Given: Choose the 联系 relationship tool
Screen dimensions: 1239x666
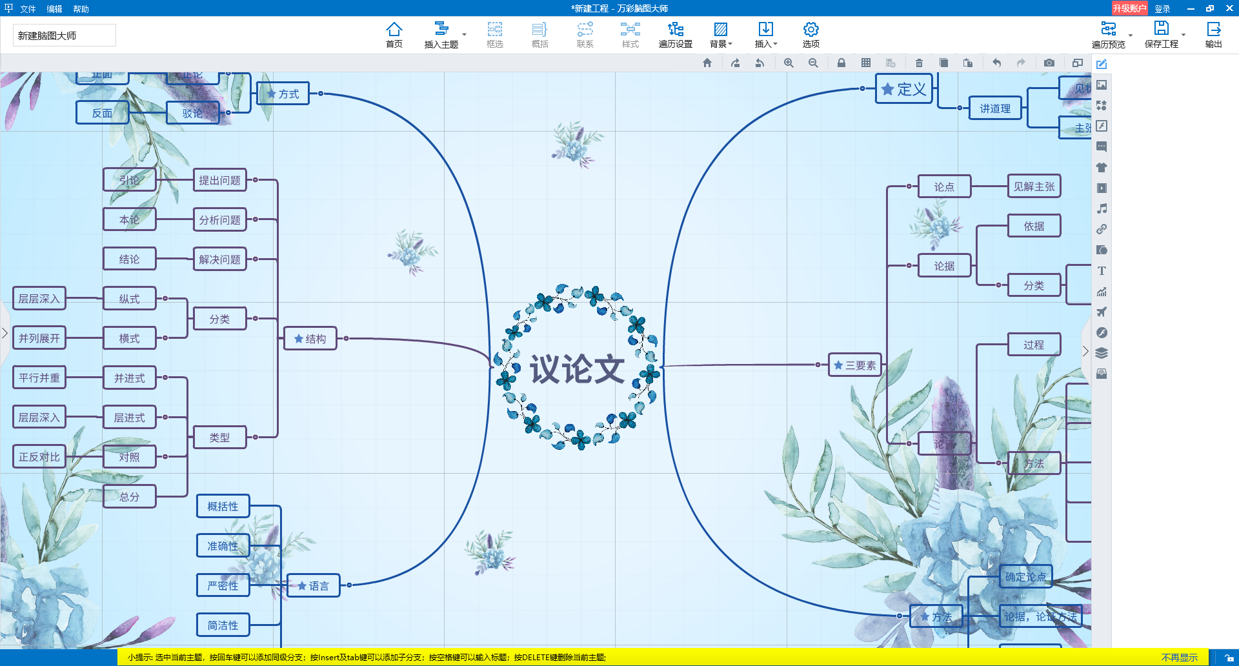Looking at the screenshot, I should (x=585, y=35).
